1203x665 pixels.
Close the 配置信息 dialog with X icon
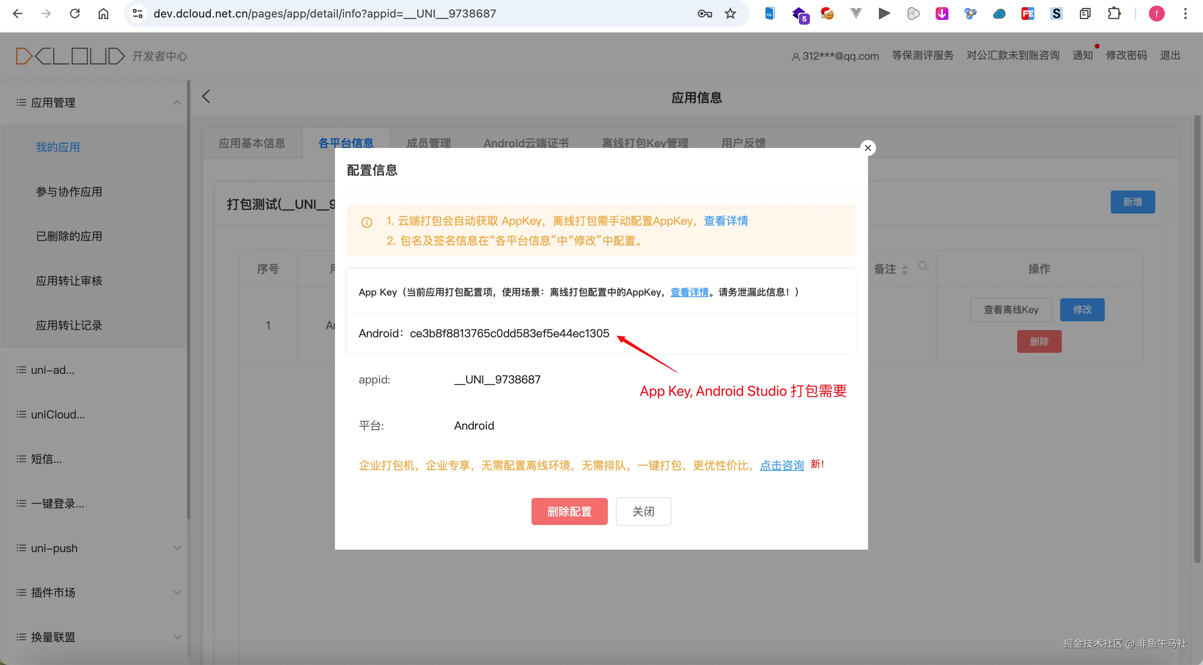pos(868,148)
